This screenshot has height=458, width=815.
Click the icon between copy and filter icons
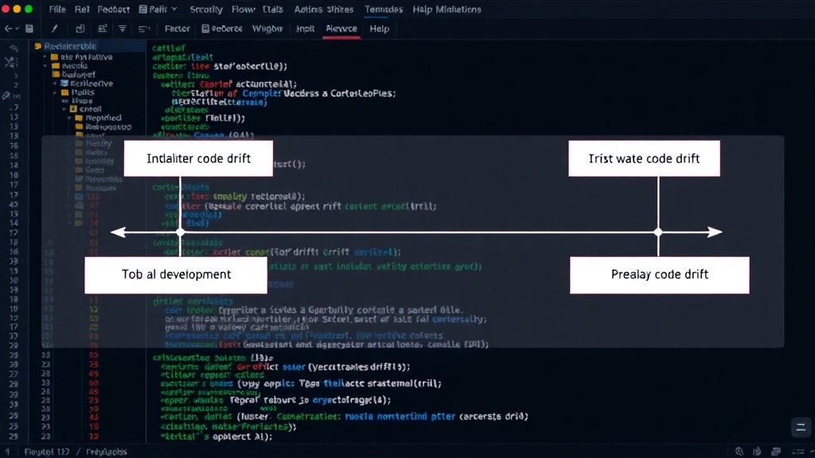[x=103, y=29]
